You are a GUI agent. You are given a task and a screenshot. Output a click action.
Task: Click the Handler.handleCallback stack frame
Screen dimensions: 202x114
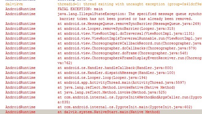tap(101, 68)
